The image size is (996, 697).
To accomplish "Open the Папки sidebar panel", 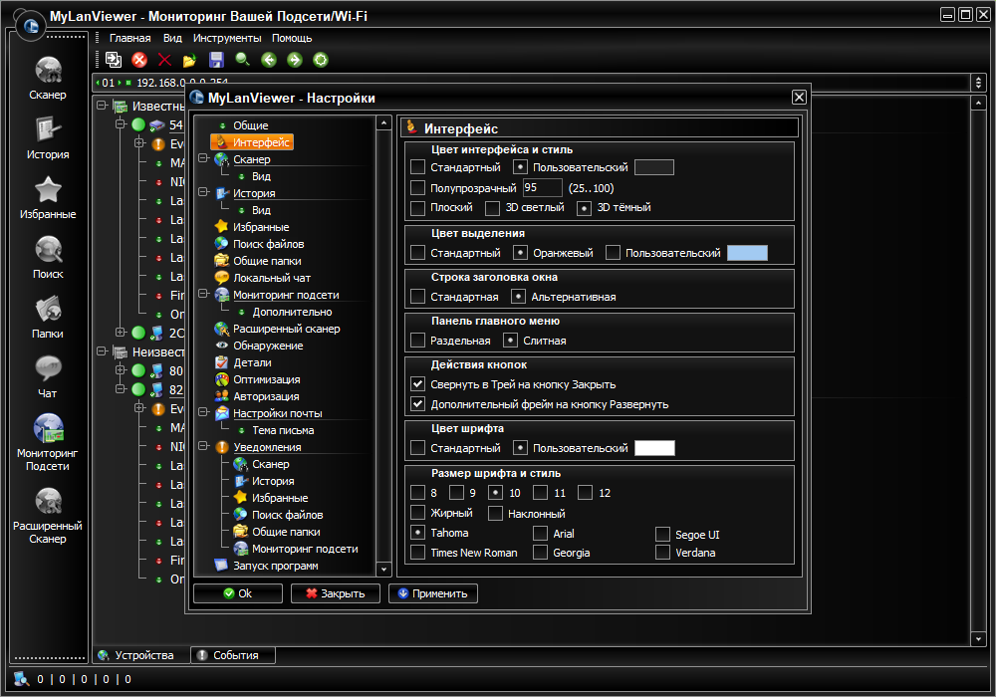I will pyautogui.click(x=48, y=317).
